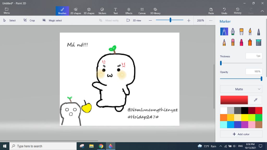This screenshot has height=150, width=267.
Task: Select the Crayon brush
Action: tap(241, 42)
